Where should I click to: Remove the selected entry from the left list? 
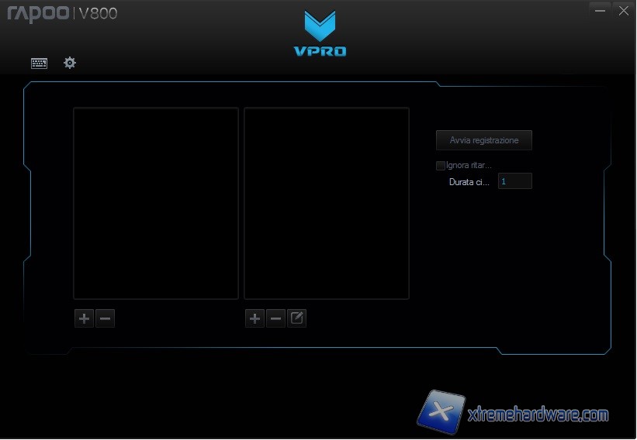pos(106,318)
